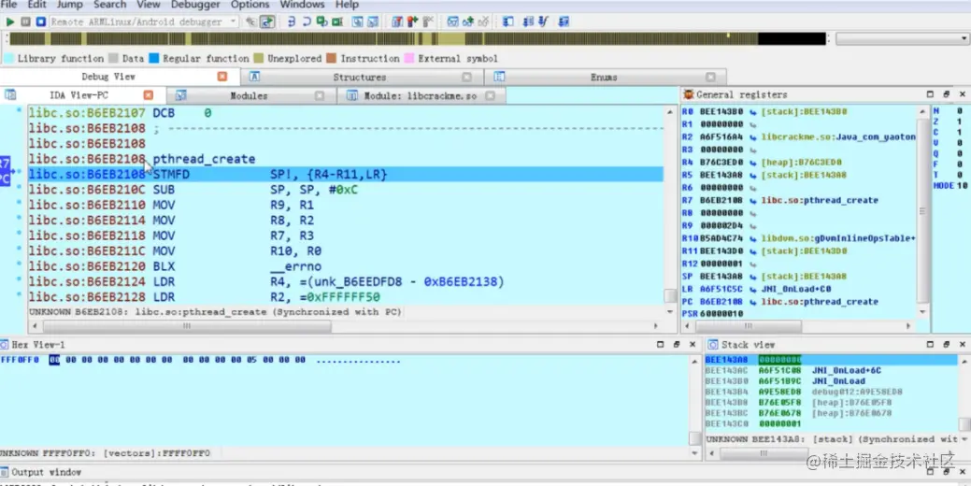Select the Debug View tab
The image size is (971, 486).
pyautogui.click(x=108, y=77)
